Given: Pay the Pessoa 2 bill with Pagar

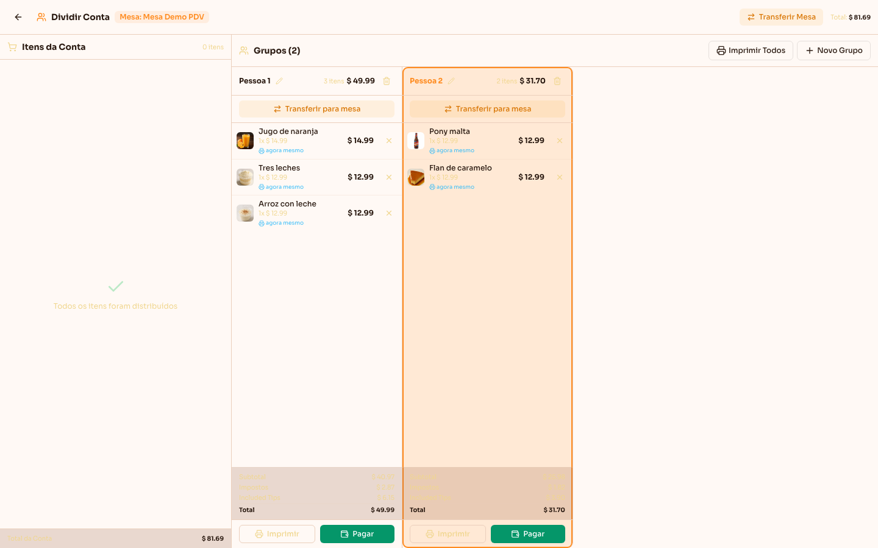Looking at the screenshot, I should click(528, 534).
